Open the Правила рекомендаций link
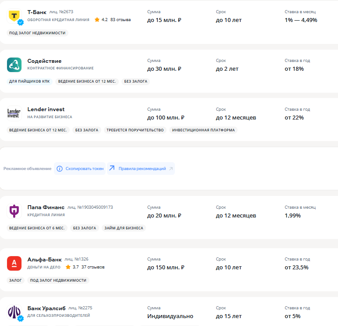This screenshot has width=338, height=326. tap(142, 169)
